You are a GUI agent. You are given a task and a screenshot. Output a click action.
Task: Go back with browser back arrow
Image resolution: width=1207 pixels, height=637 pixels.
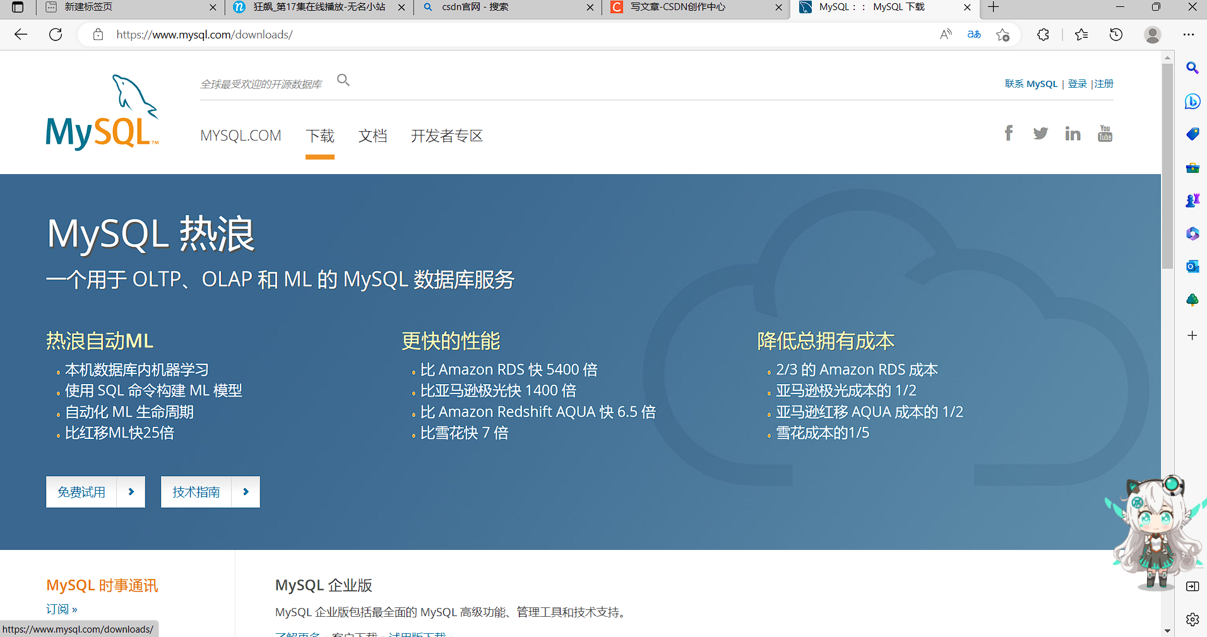coord(21,35)
